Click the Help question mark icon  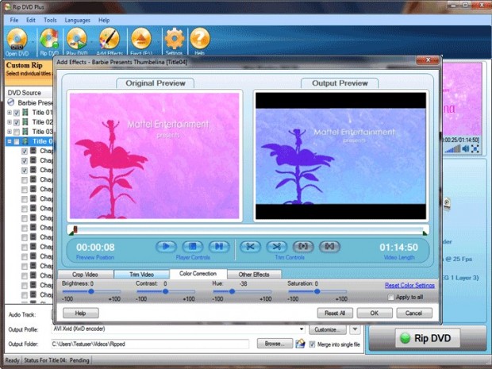point(199,40)
